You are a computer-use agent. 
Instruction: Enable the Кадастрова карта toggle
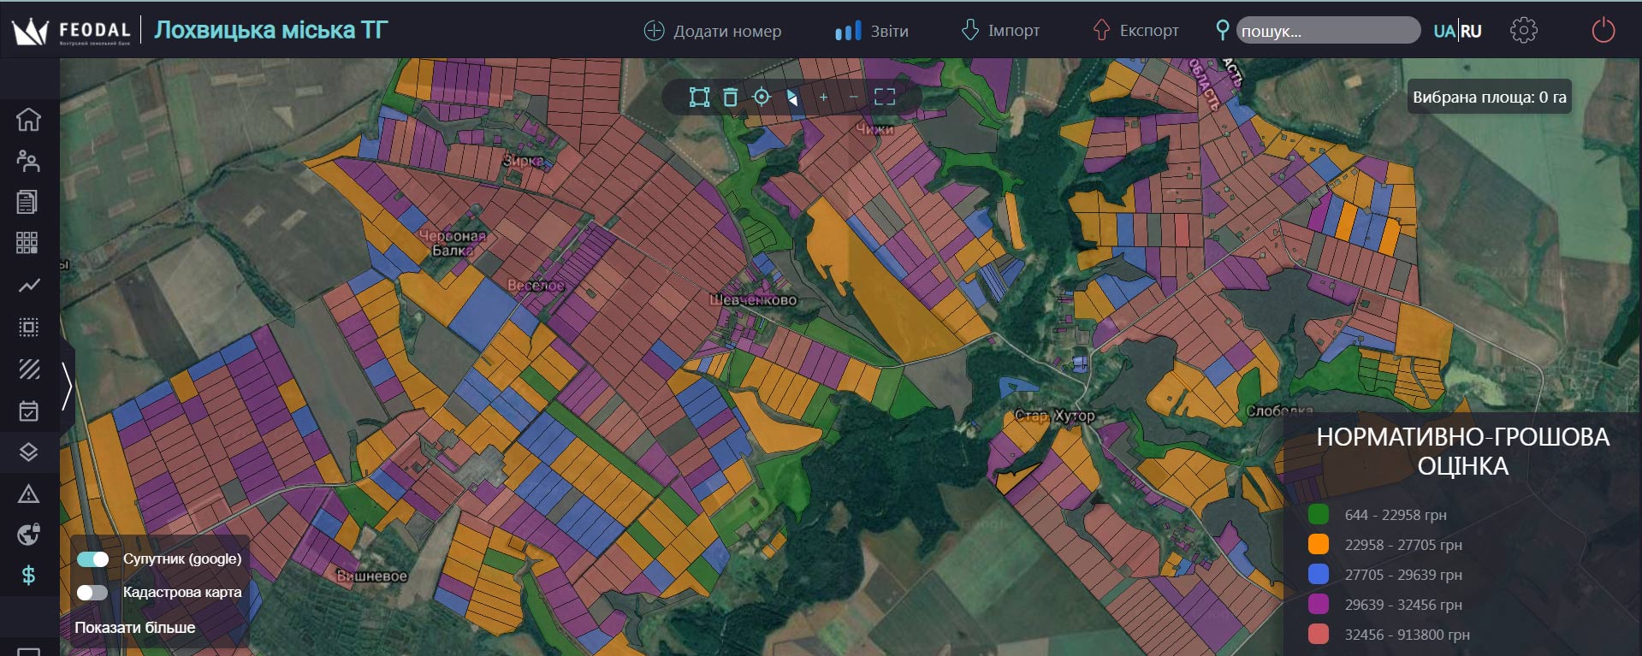click(92, 593)
